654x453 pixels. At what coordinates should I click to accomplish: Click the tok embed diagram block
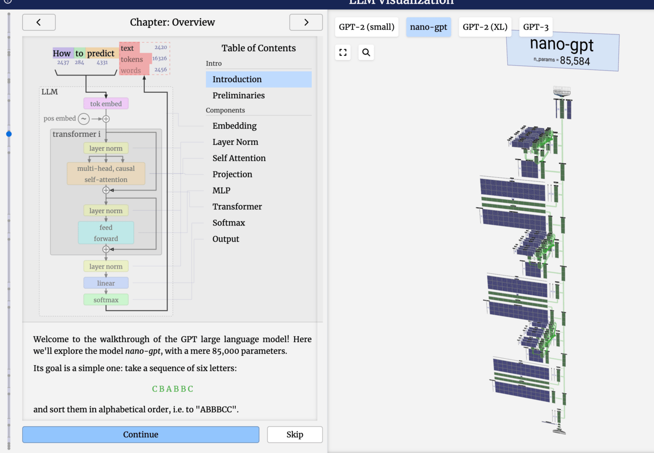(106, 104)
